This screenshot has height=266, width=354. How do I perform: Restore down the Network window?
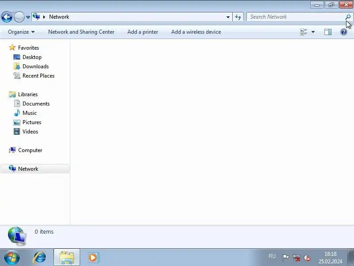331,5
